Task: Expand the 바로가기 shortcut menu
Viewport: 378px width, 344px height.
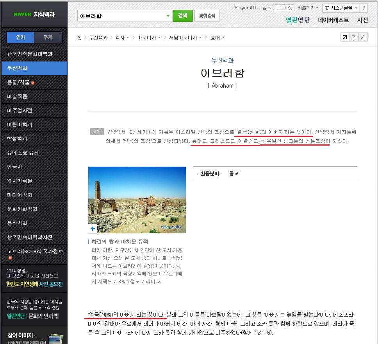Action: click(x=308, y=8)
